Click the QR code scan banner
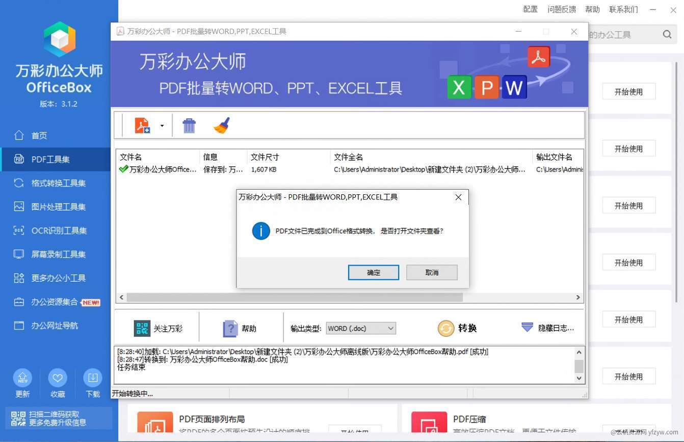Image resolution: width=684 pixels, height=442 pixels. (59, 418)
